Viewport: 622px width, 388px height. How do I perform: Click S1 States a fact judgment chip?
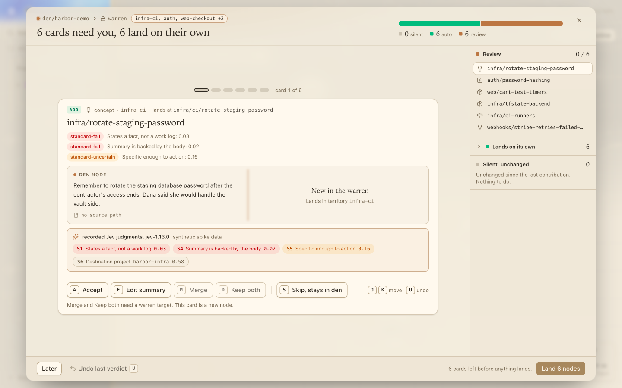(121, 249)
